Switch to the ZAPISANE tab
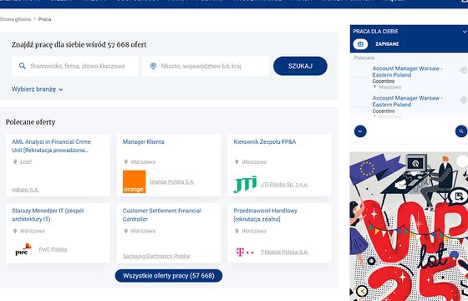468x301 pixels. click(x=387, y=44)
